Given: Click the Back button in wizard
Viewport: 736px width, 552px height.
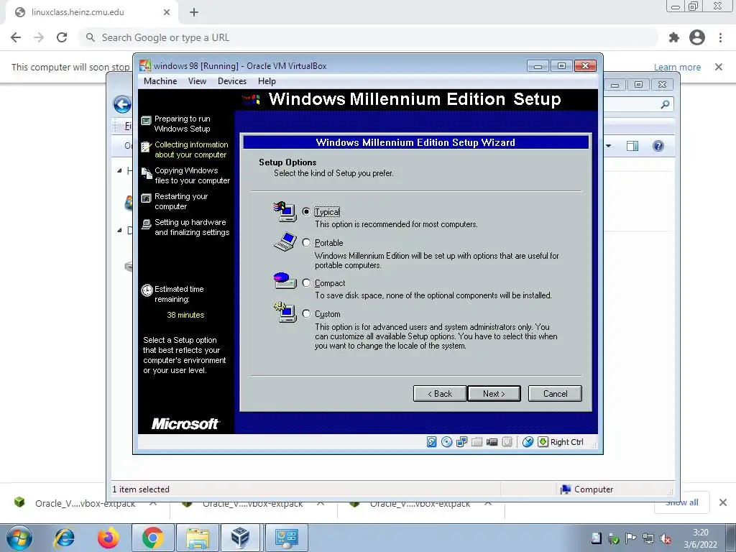Looking at the screenshot, I should pos(440,394).
